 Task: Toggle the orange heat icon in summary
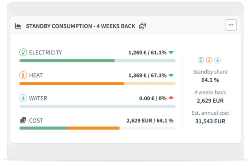209,60
